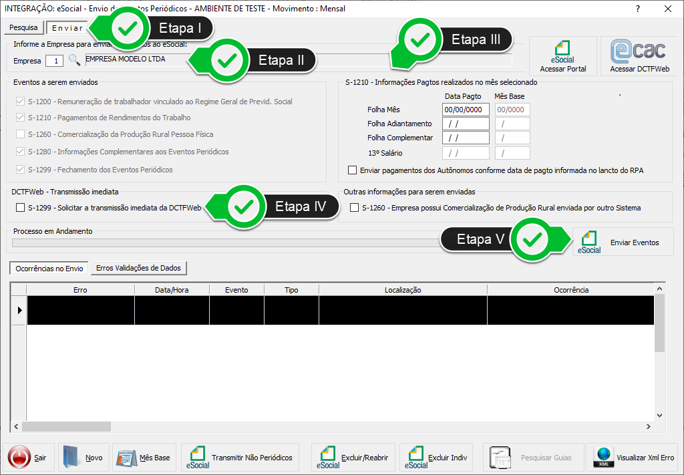Switch to the Pesquisa tab
684x475 pixels.
[x=24, y=28]
